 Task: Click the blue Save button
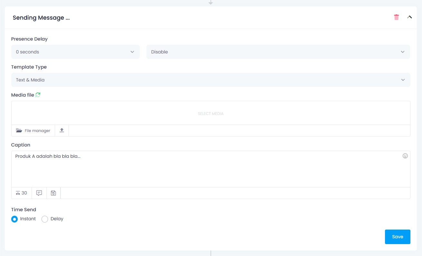coord(398,237)
